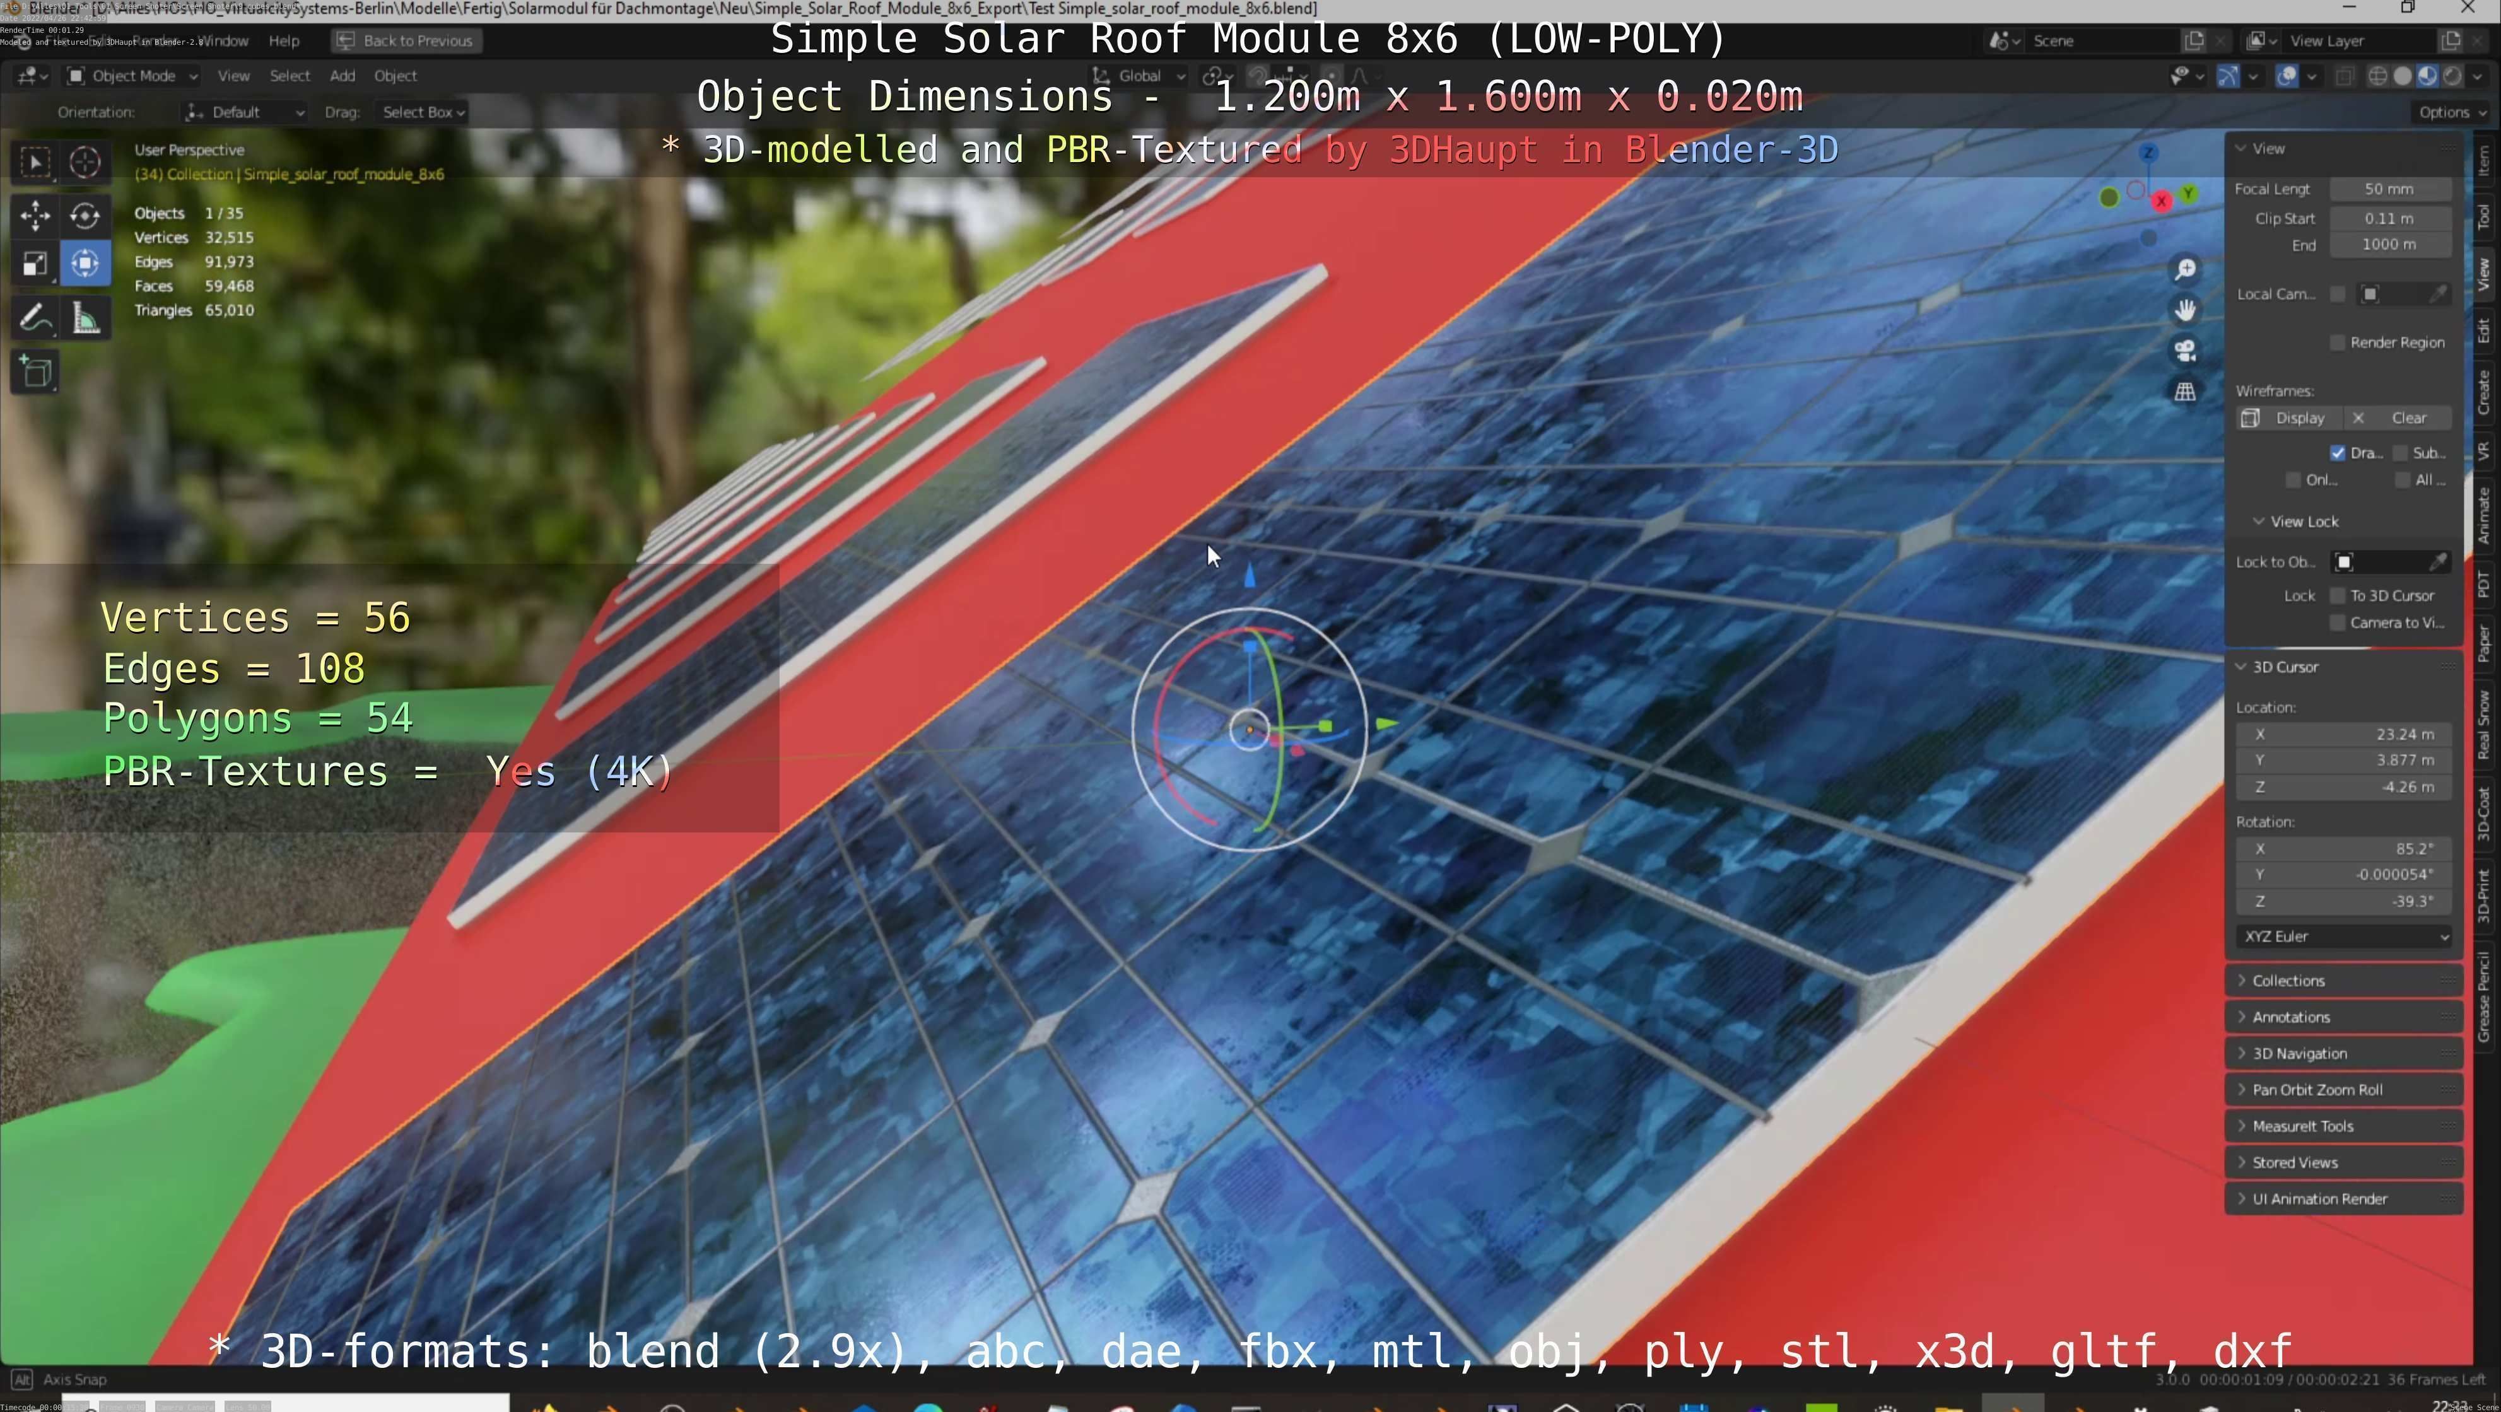Image resolution: width=2501 pixels, height=1412 pixels.
Task: Open the viewport View menu
Action: [233, 76]
